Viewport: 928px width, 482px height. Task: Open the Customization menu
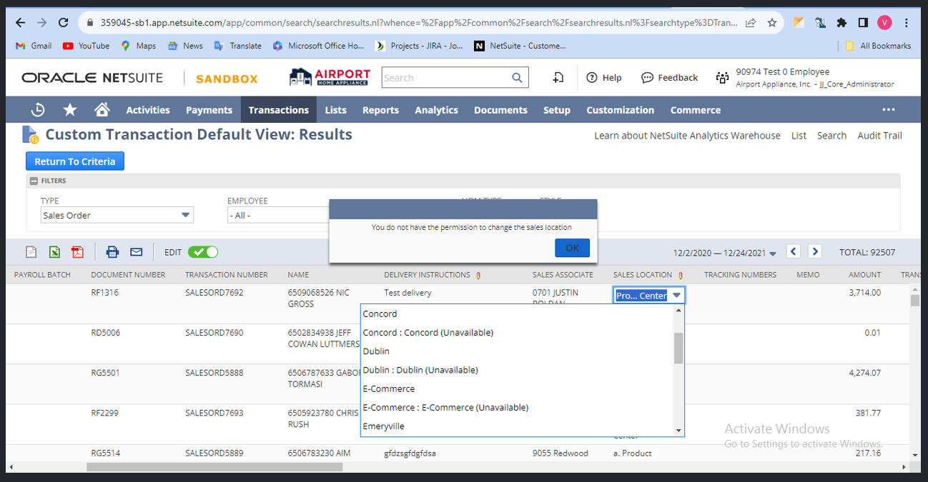(620, 110)
